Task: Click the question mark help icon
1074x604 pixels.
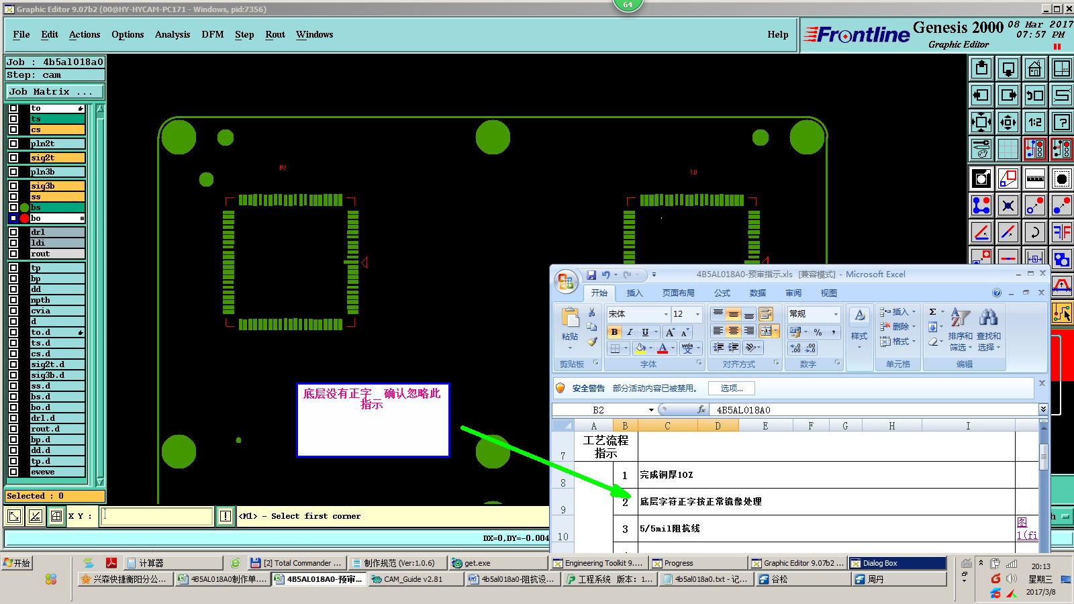Action: 1062,122
